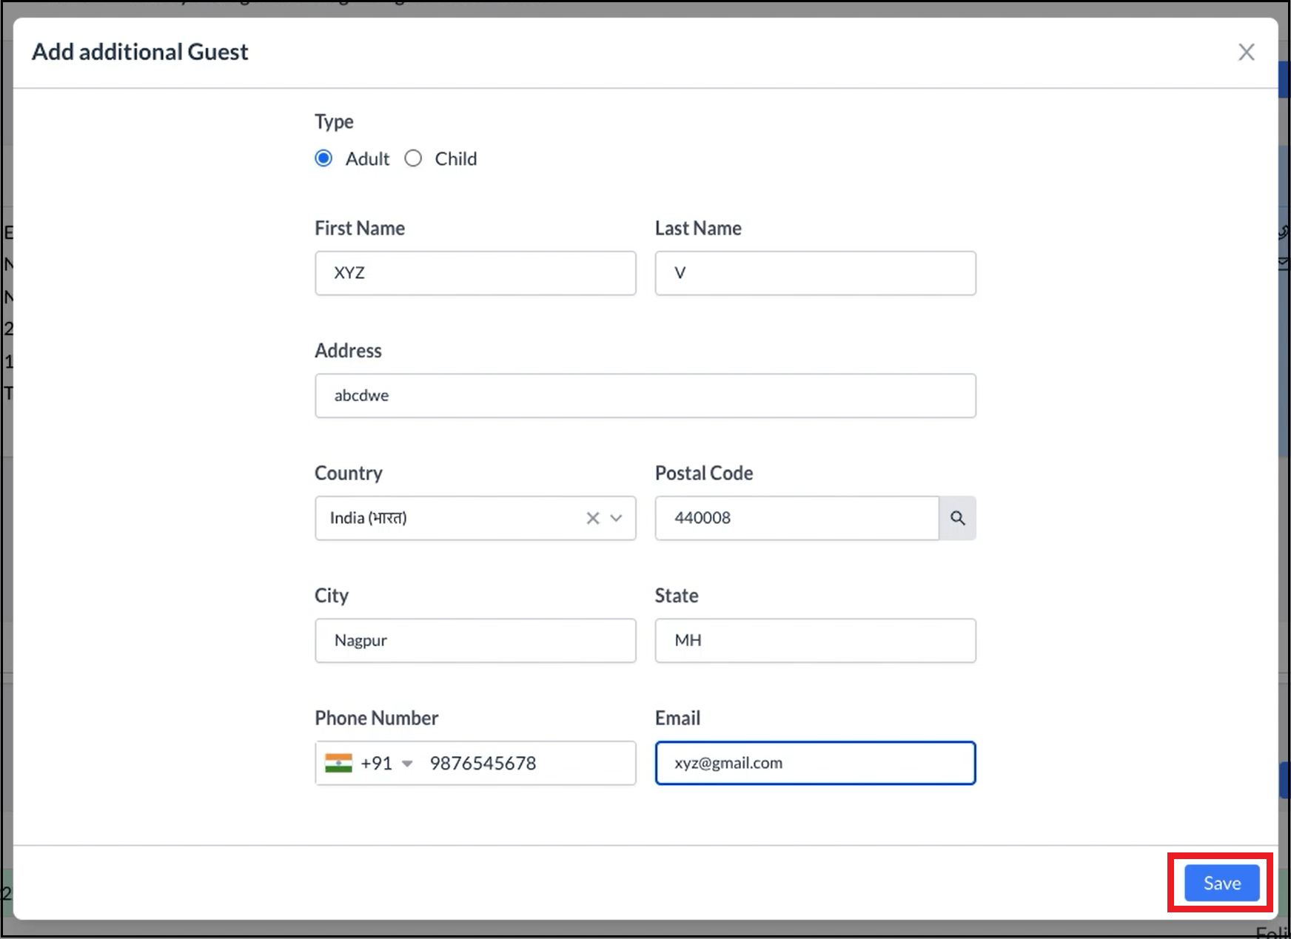The image size is (1291, 939).
Task: Click the City field containing Nagpur
Action: [x=475, y=640]
